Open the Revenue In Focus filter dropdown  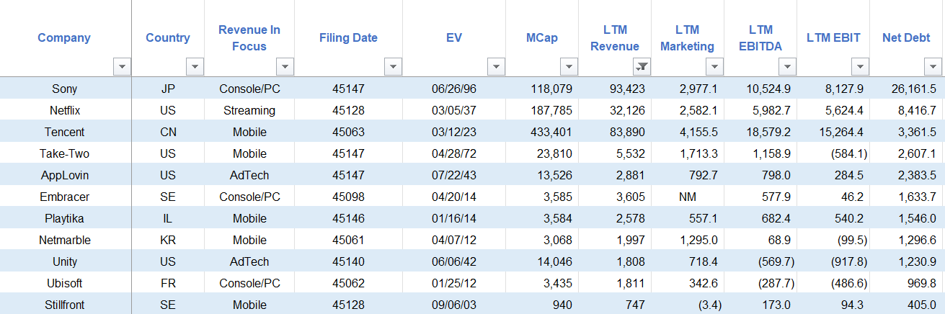click(285, 67)
